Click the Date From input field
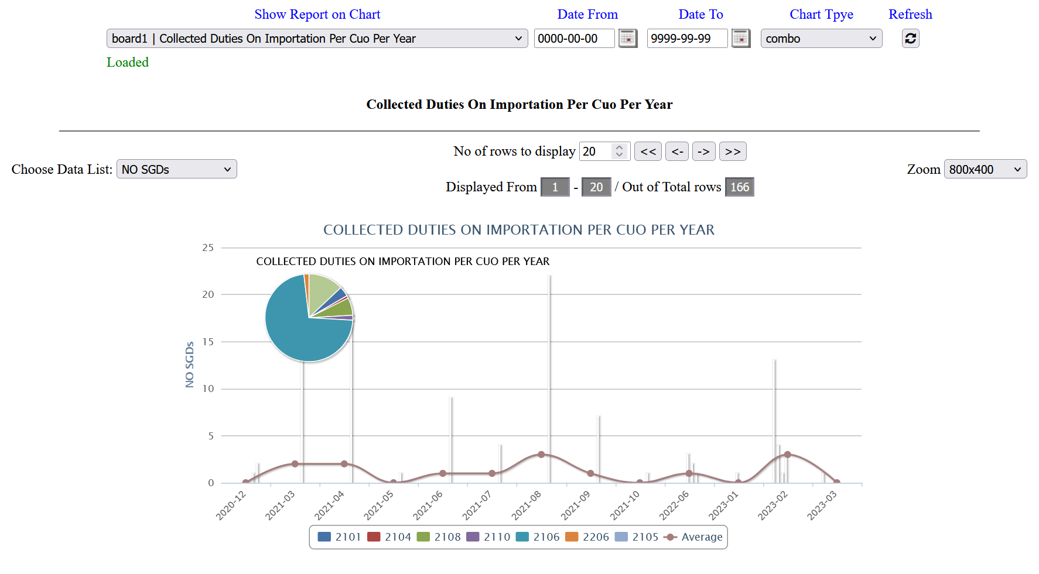Viewport: 1039px width, 574px height. [x=574, y=39]
